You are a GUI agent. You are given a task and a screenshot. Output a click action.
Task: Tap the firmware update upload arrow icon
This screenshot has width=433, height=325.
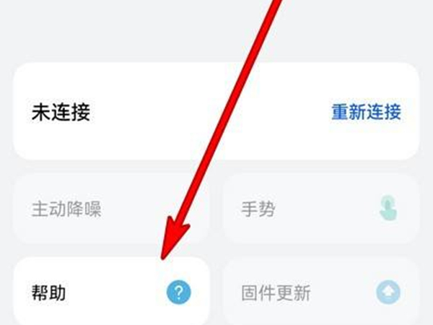tap(388, 292)
